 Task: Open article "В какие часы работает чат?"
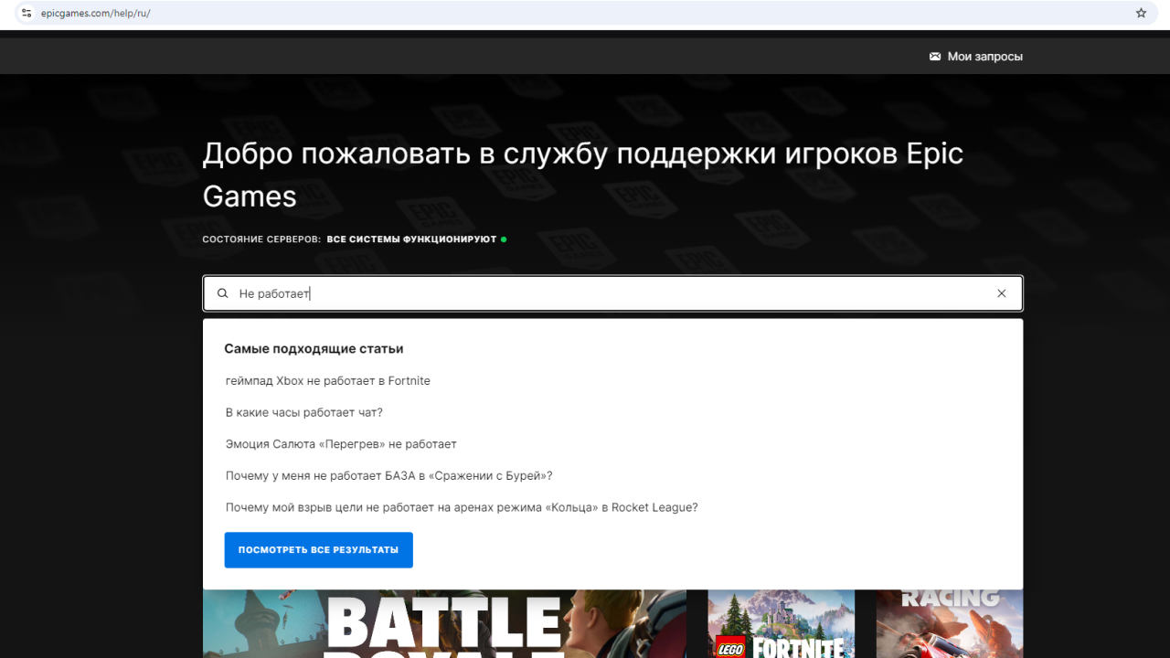[304, 413]
